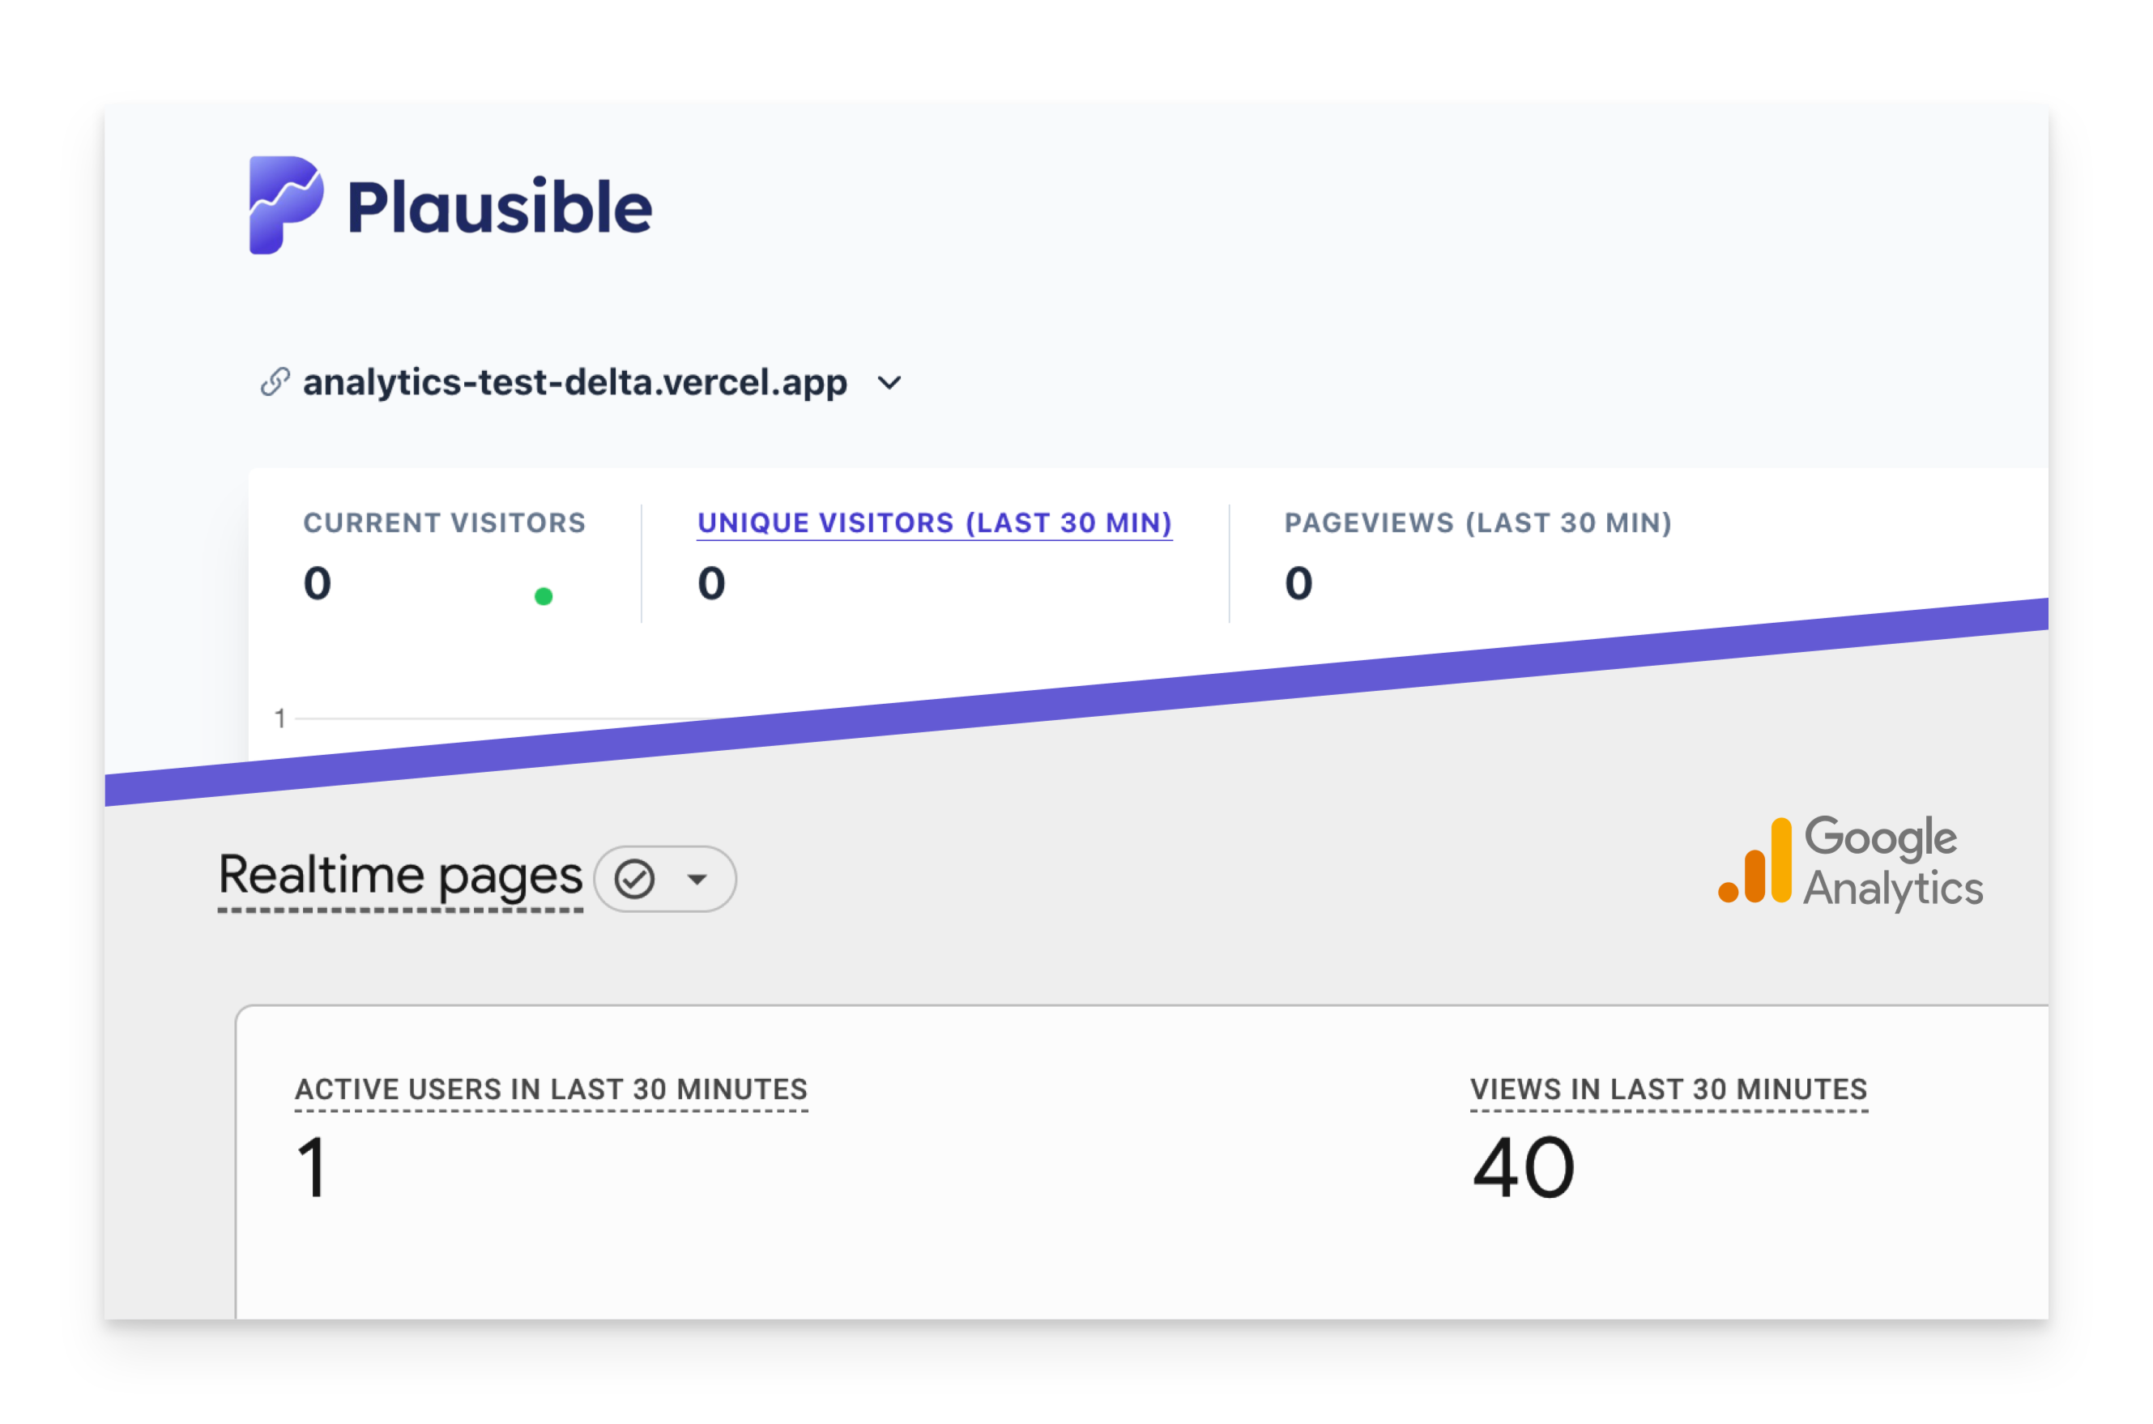
Task: Select the Pageviews (Last 30 Min) metric
Action: [1477, 522]
